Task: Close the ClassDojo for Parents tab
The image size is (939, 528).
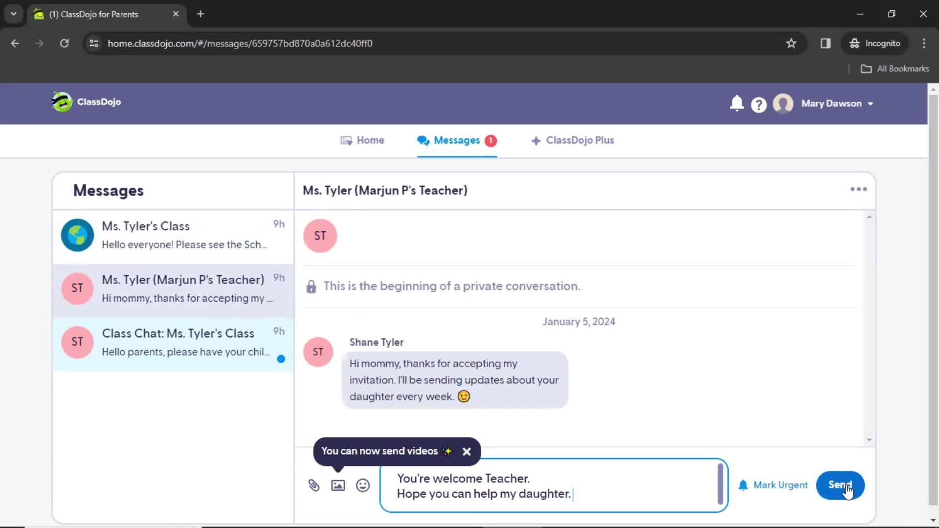Action: (176, 14)
